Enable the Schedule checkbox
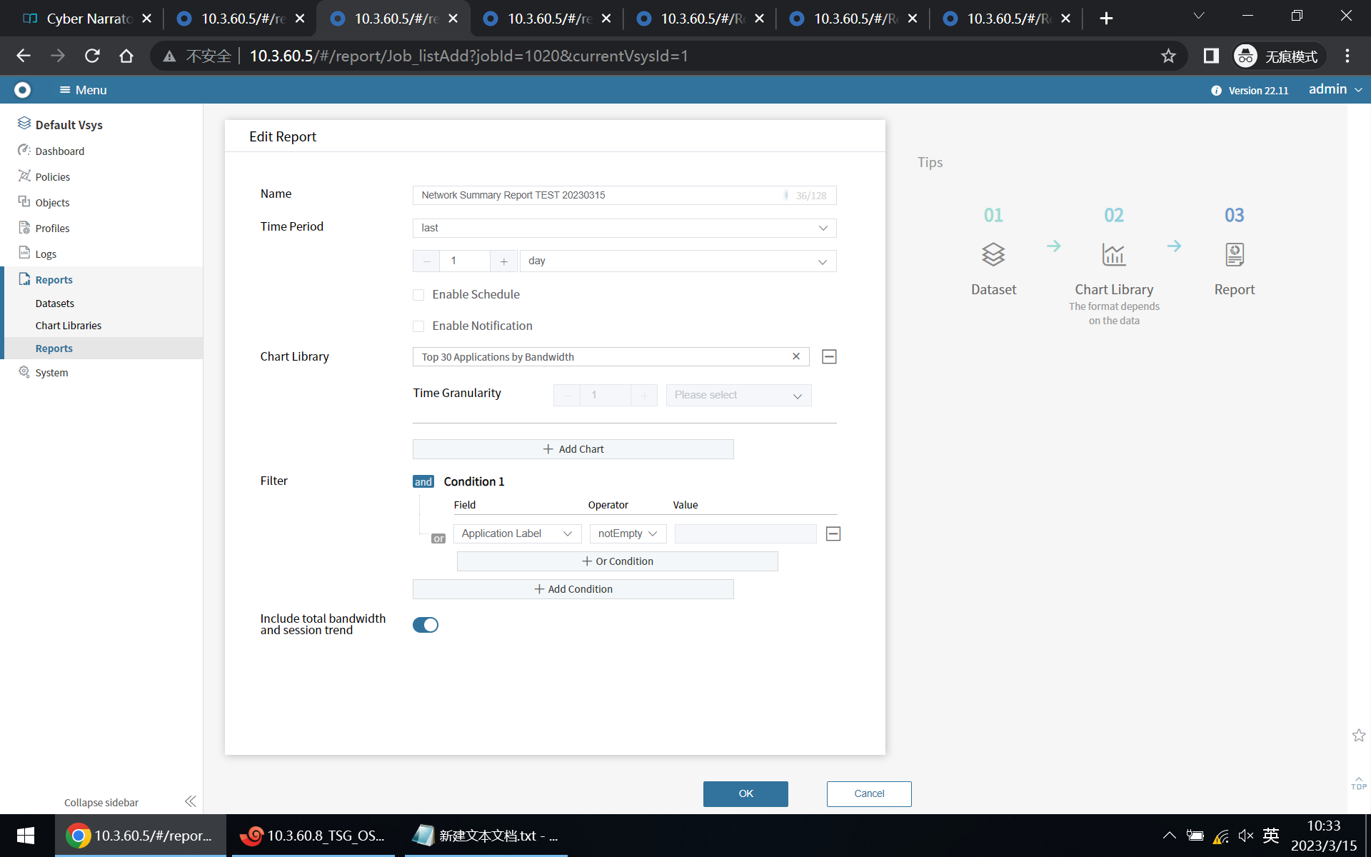The height and width of the screenshot is (857, 1371). pyautogui.click(x=418, y=295)
